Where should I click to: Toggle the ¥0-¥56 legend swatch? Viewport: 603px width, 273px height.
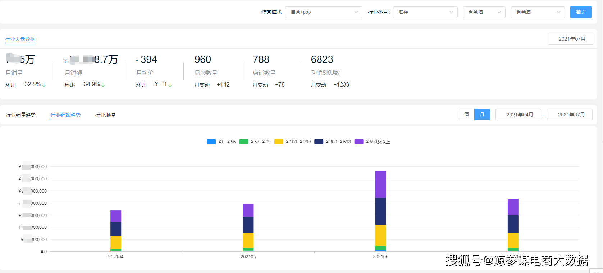click(211, 142)
